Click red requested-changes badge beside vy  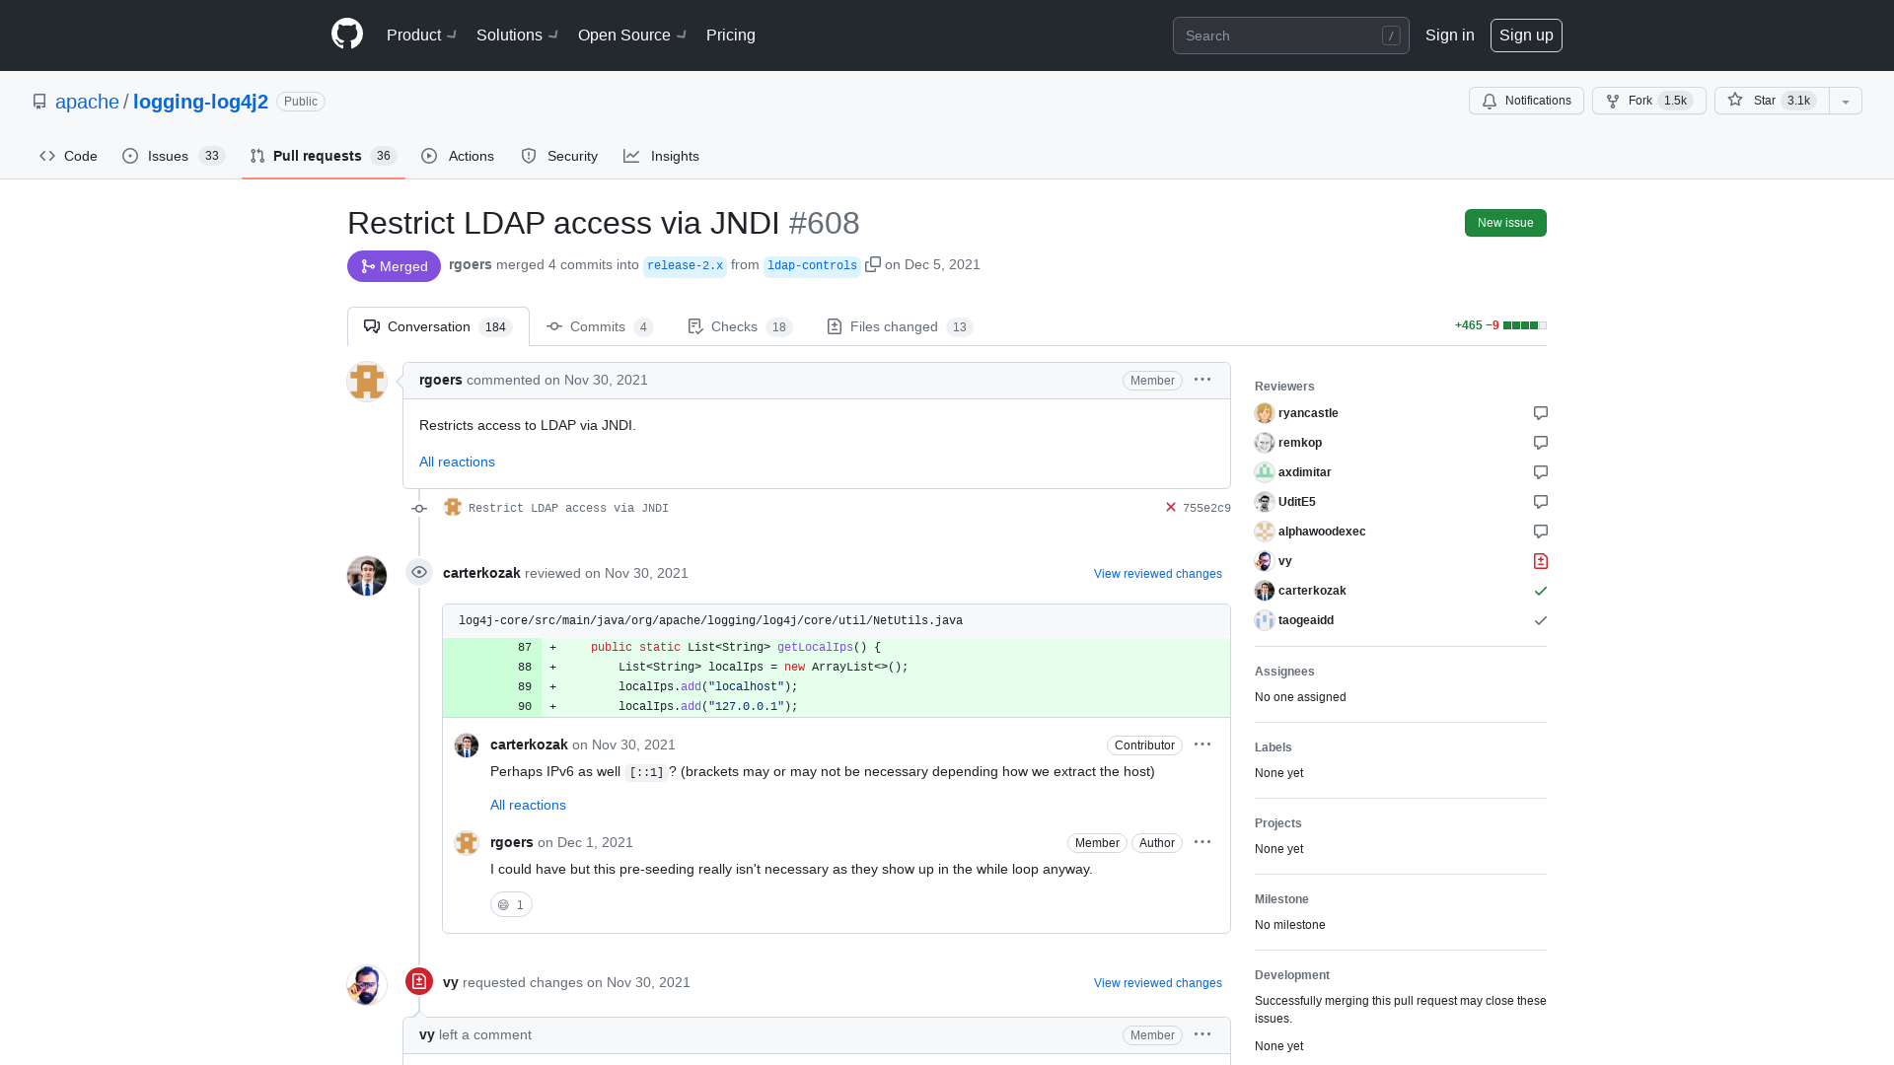(x=419, y=981)
